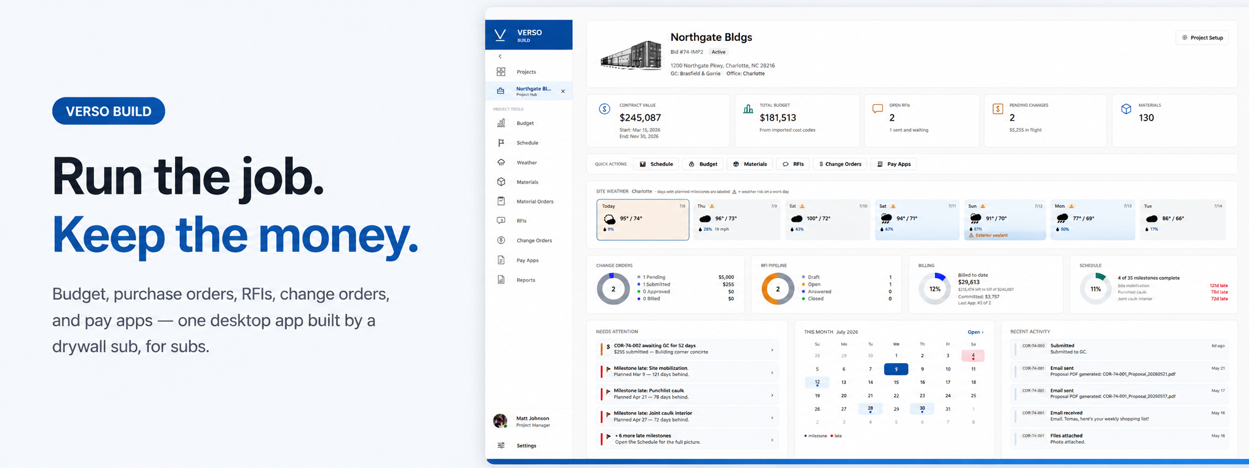Screen dimensions: 1249x468
Task: Follow the Open link in This Month
Action: pyautogui.click(x=975, y=332)
